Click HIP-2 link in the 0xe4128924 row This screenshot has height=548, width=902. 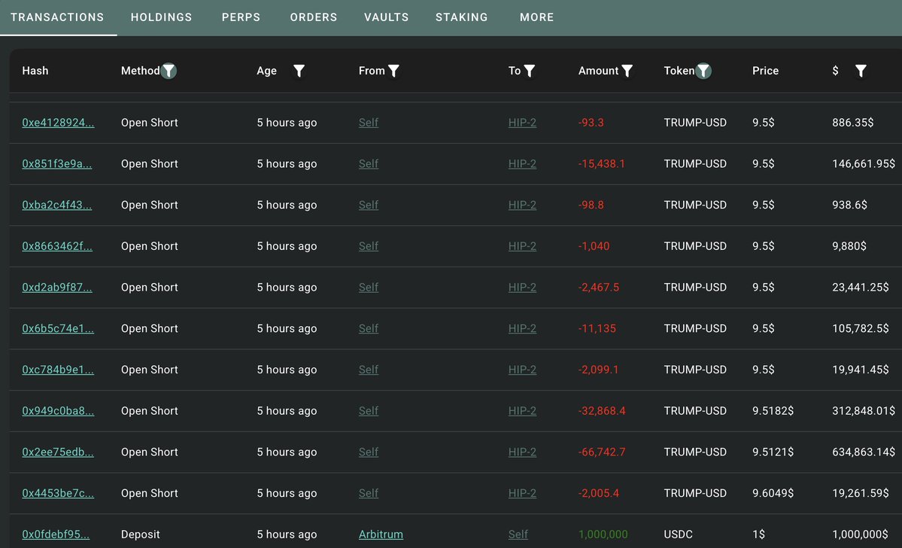click(x=522, y=123)
